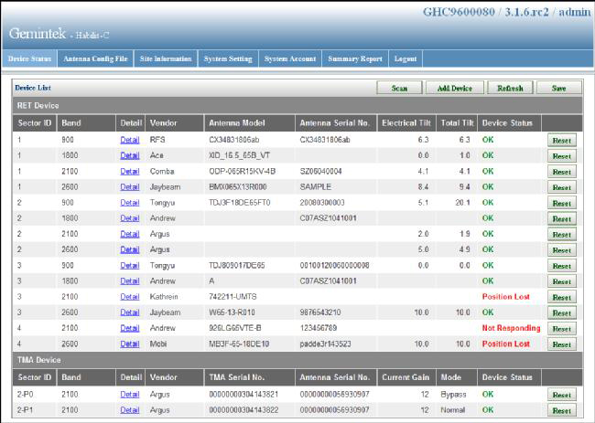Reset the Kathrein 742211-UMTS device
This screenshot has height=423, width=595.
click(x=562, y=298)
